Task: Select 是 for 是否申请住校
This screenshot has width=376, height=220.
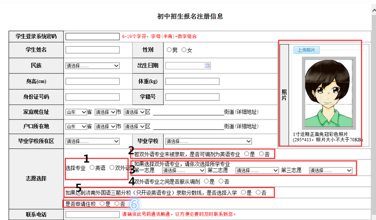Action: (x=102, y=204)
